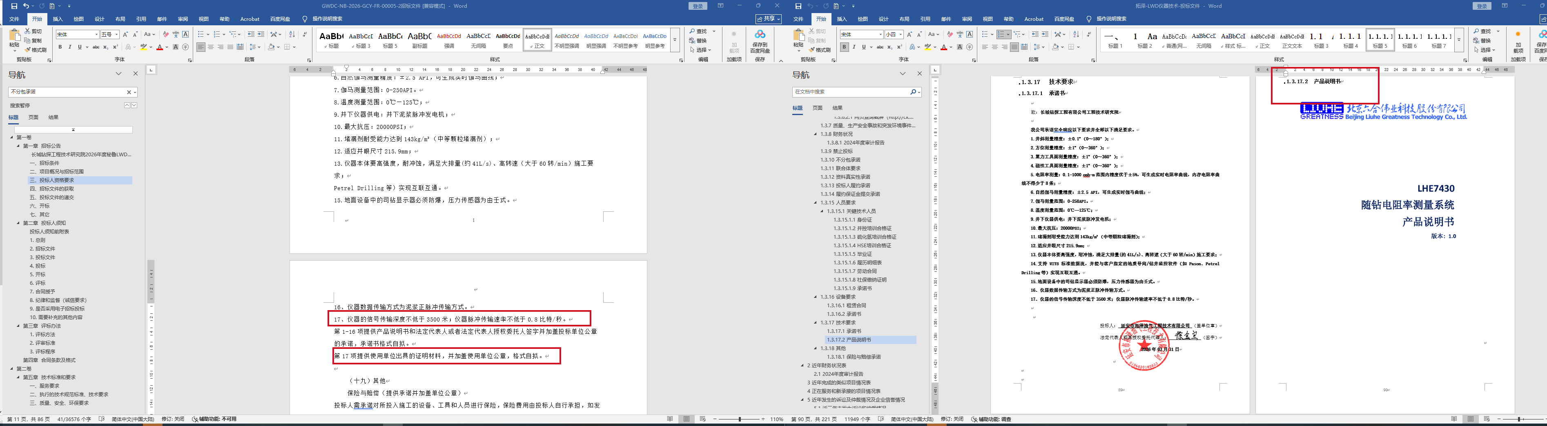Clear the navigation search text in left window
The image size is (1547, 426).
(x=129, y=92)
